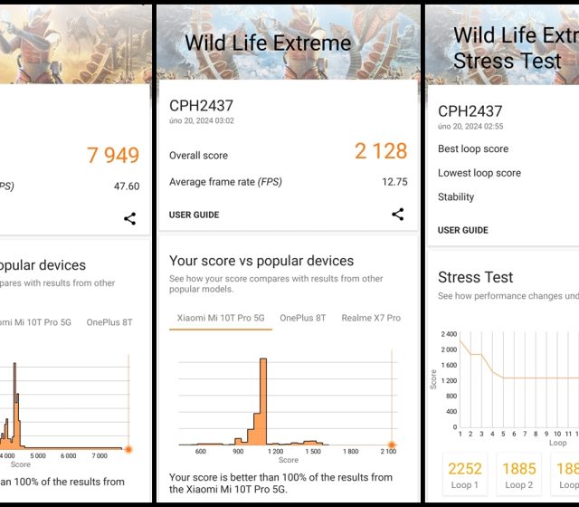Viewport: 579px width, 507px height.
Task: Tap the share icon beside the 47.60 FPS result
Action: (x=130, y=218)
